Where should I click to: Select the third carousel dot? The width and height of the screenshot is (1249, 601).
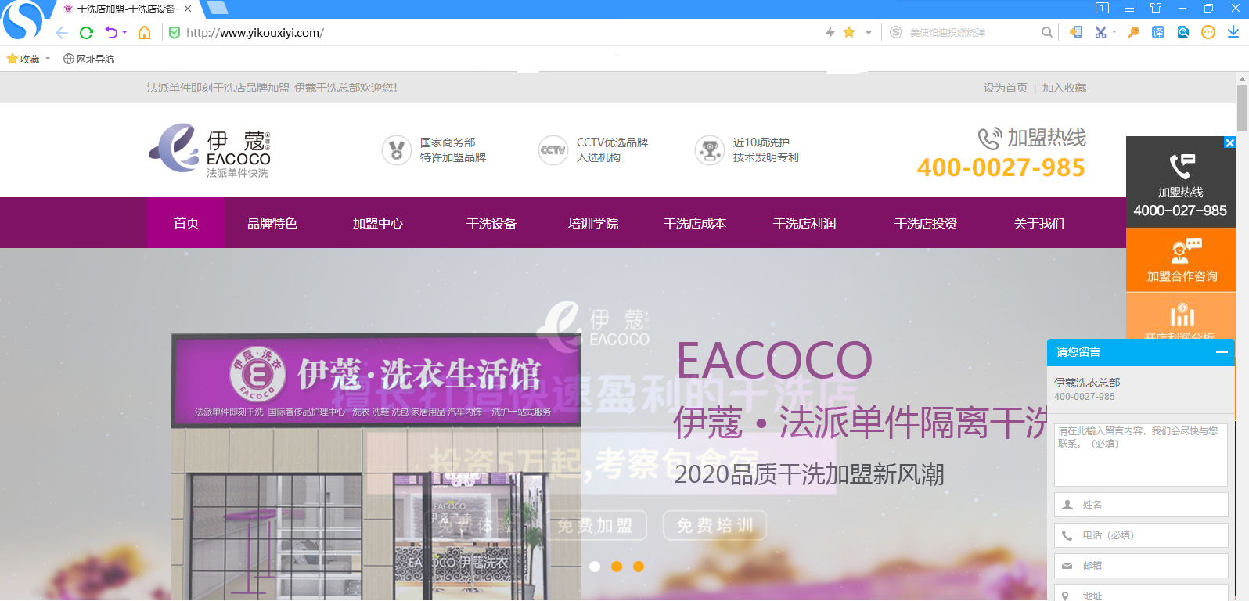click(x=639, y=567)
